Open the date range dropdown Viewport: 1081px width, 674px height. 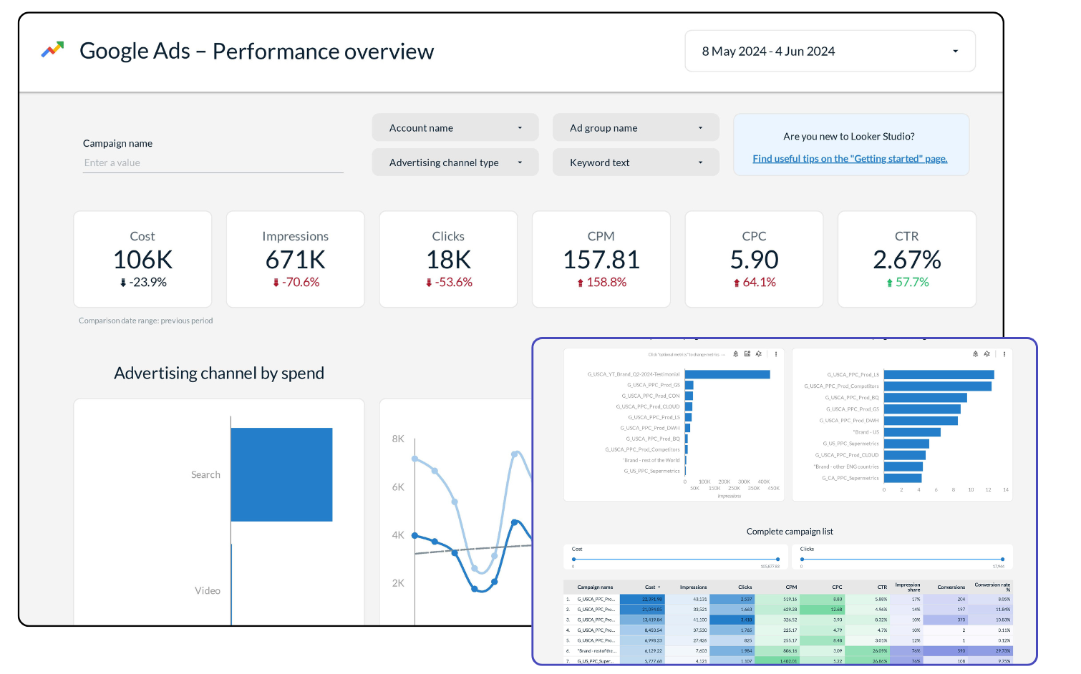[830, 52]
